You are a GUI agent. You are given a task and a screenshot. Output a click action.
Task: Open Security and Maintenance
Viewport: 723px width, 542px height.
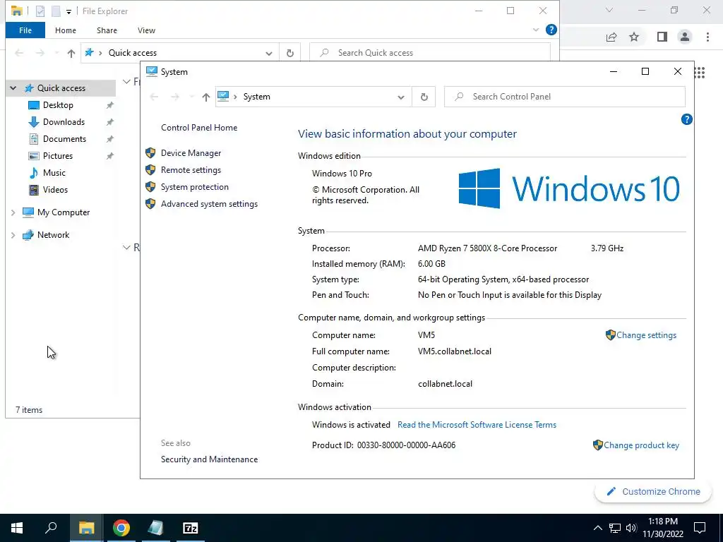[x=209, y=459]
